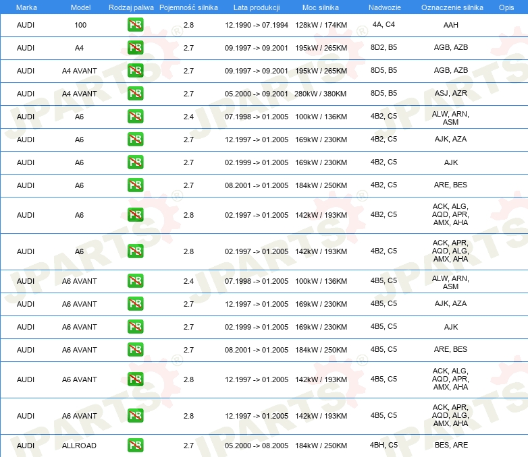This screenshot has width=528, height=457.
Task: Click the fuel icon in the A6 AVANT 2.4 row
Action: tap(135, 280)
